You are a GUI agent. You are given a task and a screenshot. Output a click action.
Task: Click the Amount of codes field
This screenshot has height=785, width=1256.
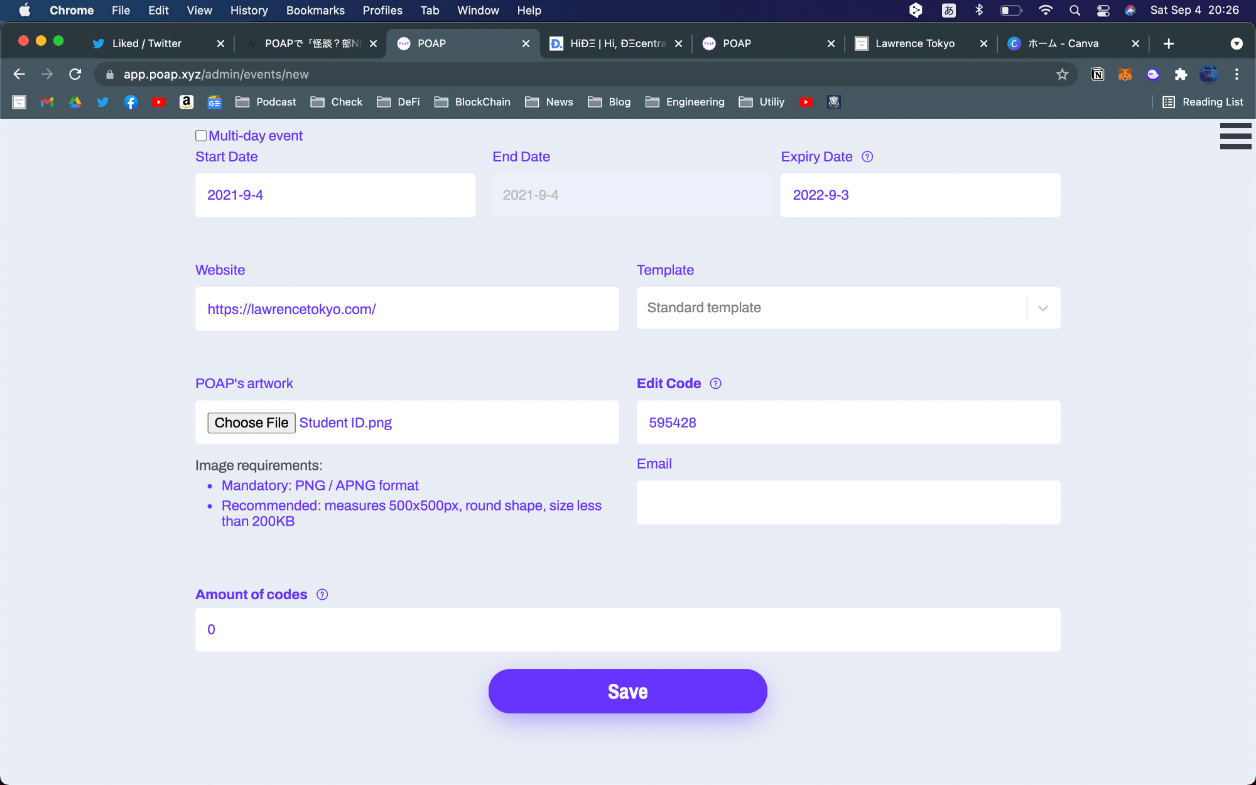click(x=627, y=629)
